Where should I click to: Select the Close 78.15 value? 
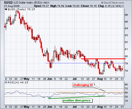(89, 6)
